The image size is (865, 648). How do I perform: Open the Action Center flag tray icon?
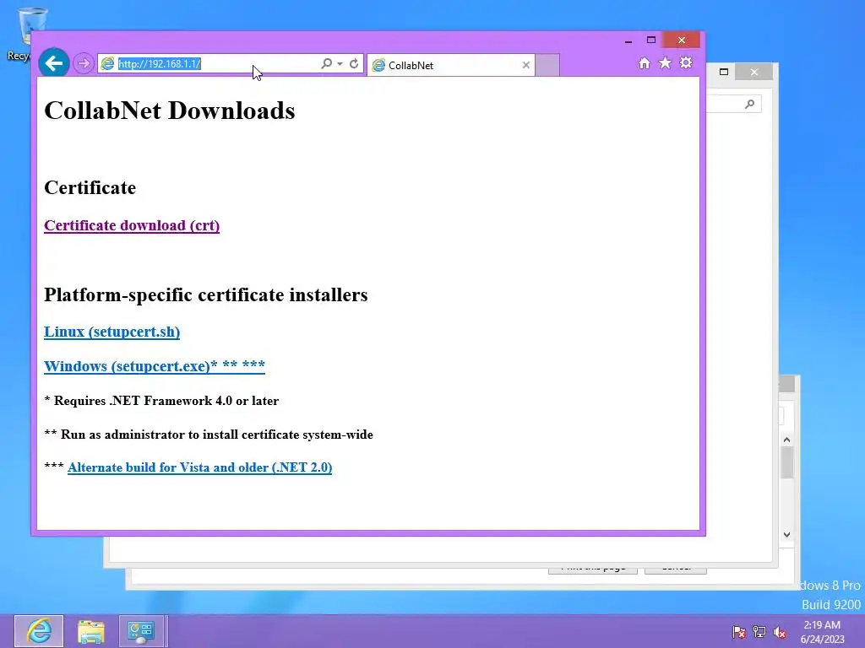[738, 632]
